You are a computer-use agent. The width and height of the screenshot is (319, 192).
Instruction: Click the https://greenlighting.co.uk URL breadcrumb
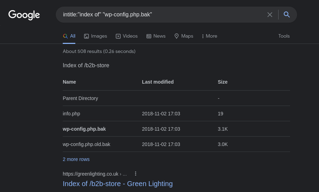pos(94,174)
